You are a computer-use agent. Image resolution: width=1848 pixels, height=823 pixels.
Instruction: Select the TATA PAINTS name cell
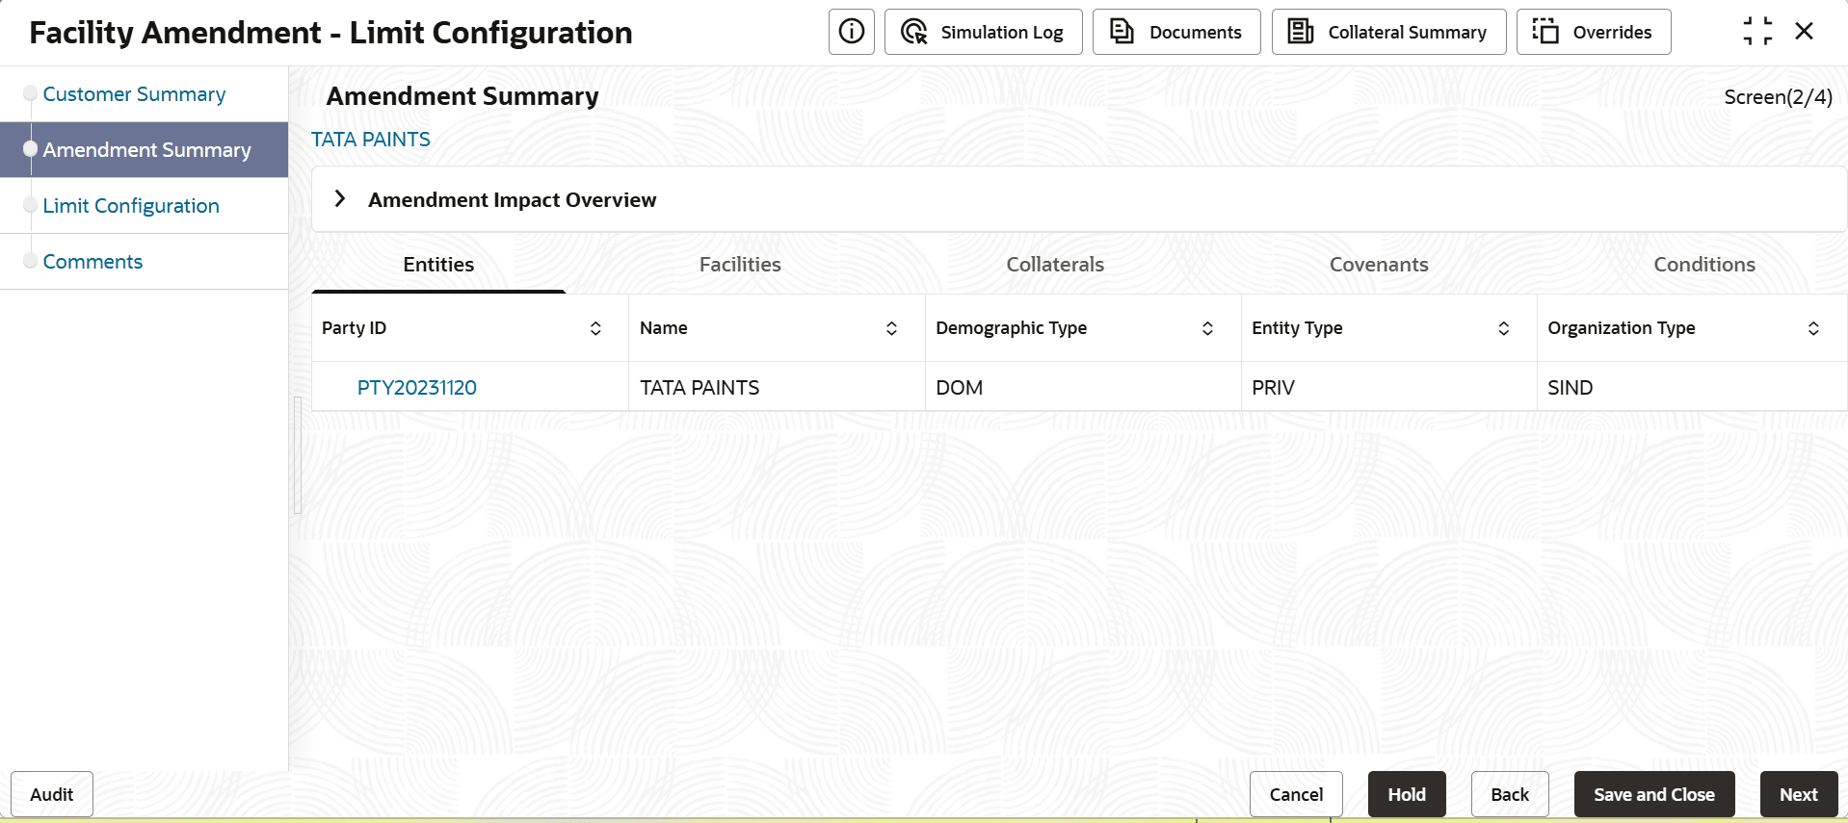777,387
